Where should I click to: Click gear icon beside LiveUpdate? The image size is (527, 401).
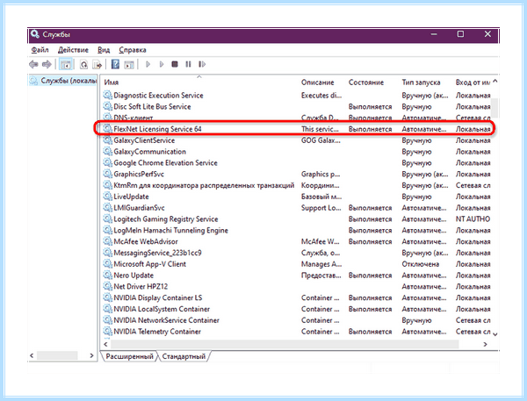[x=107, y=197]
